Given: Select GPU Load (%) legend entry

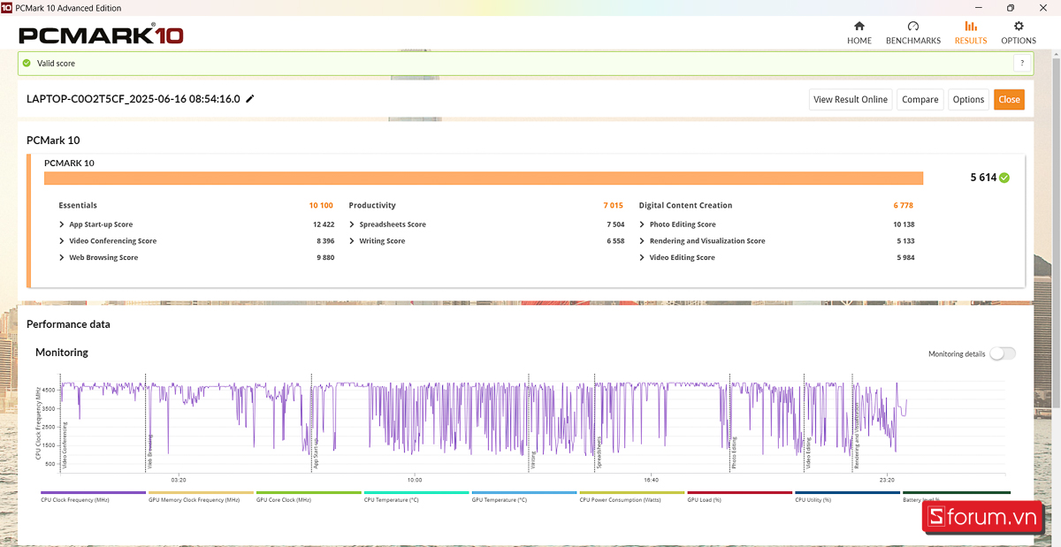Looking at the screenshot, I should pos(740,497).
